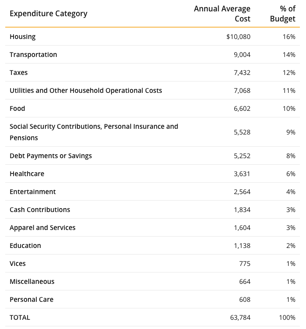Select the Personal Care row label
This screenshot has height=329, width=306.
(x=31, y=299)
